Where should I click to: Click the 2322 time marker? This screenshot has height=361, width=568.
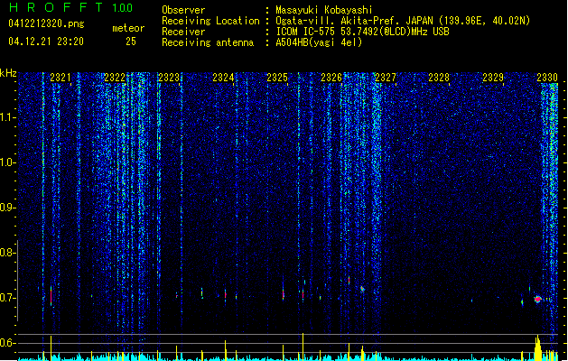point(115,78)
